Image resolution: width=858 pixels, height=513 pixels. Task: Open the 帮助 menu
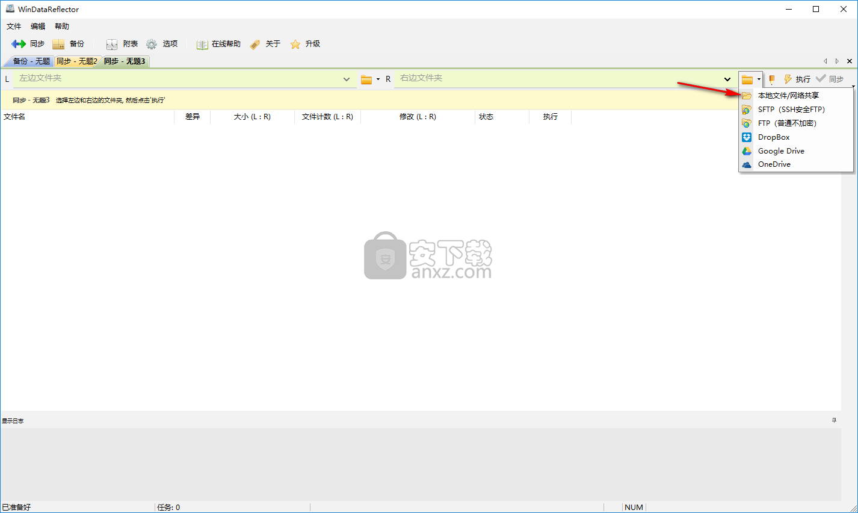62,26
